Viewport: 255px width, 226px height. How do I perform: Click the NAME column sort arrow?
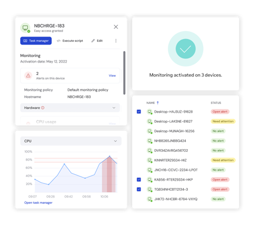pyautogui.click(x=157, y=103)
